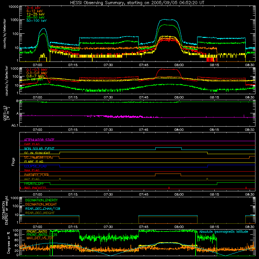259x259 pixels.
Task: Click the red 0.1-0.3 MeV peak near 07:55
Action: point(168,69)
